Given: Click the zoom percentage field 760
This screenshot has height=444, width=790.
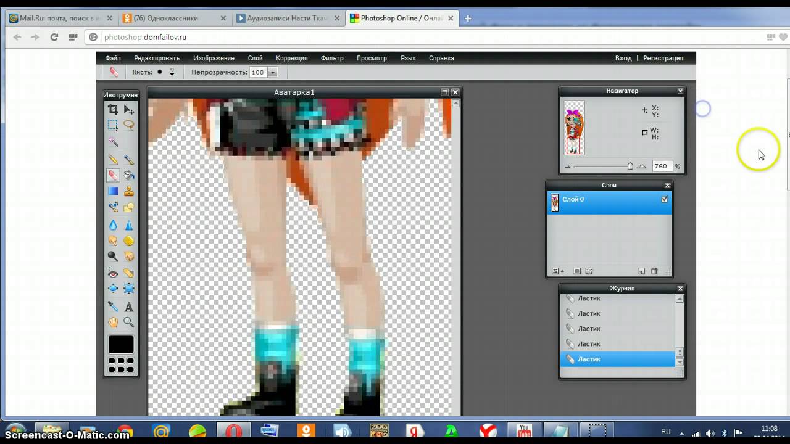Looking at the screenshot, I should 661,166.
